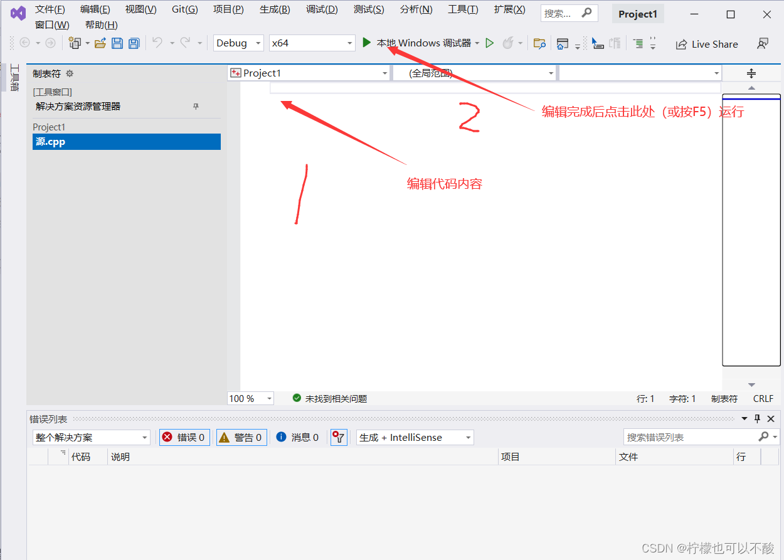Image resolution: width=784 pixels, height=560 pixels.
Task: Open settings gear next to 制表符
Action: [70, 73]
